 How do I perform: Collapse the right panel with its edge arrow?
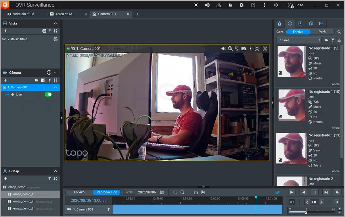click(273, 102)
